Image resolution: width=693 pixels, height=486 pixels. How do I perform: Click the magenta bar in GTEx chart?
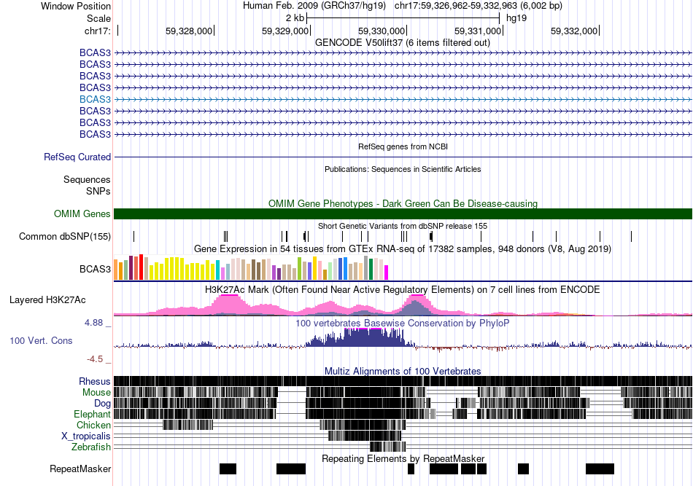click(x=387, y=273)
